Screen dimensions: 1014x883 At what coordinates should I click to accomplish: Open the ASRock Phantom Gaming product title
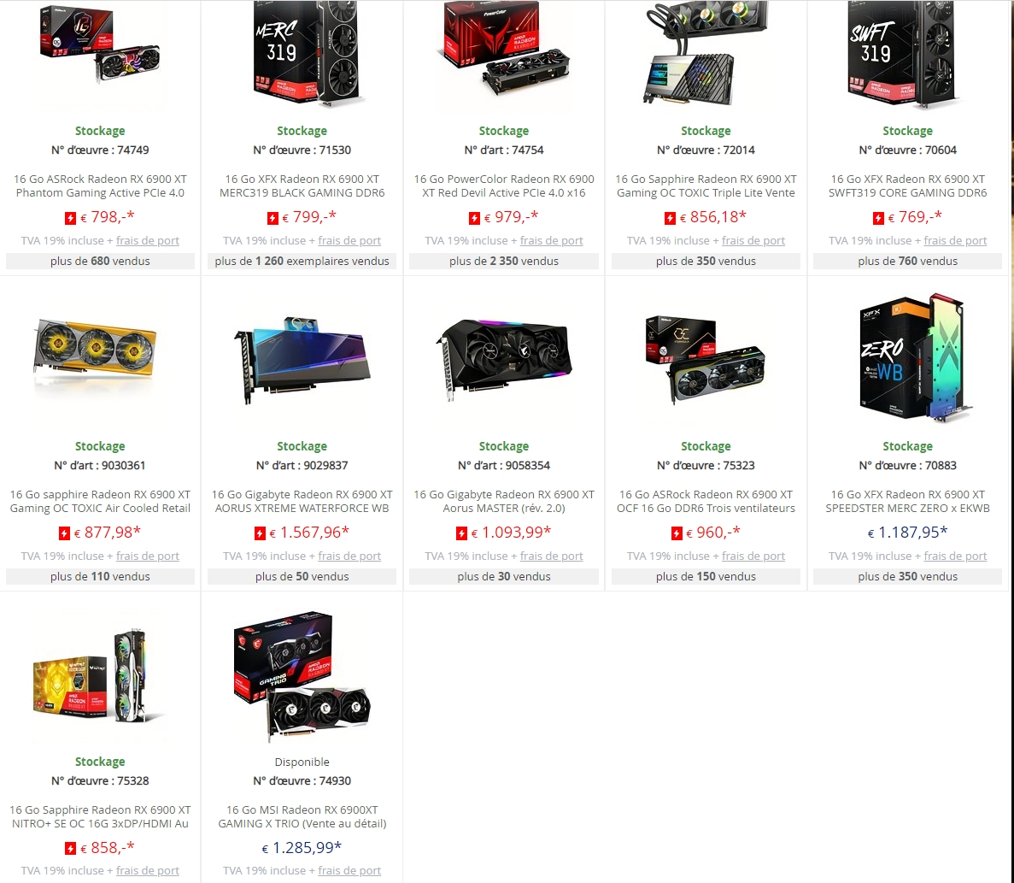point(100,185)
